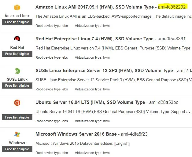Click the Red Hat logo icon

click(17, 39)
